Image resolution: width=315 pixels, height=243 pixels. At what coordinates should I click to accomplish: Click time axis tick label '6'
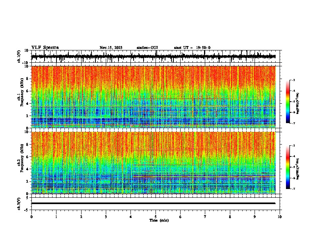[x=181, y=217]
